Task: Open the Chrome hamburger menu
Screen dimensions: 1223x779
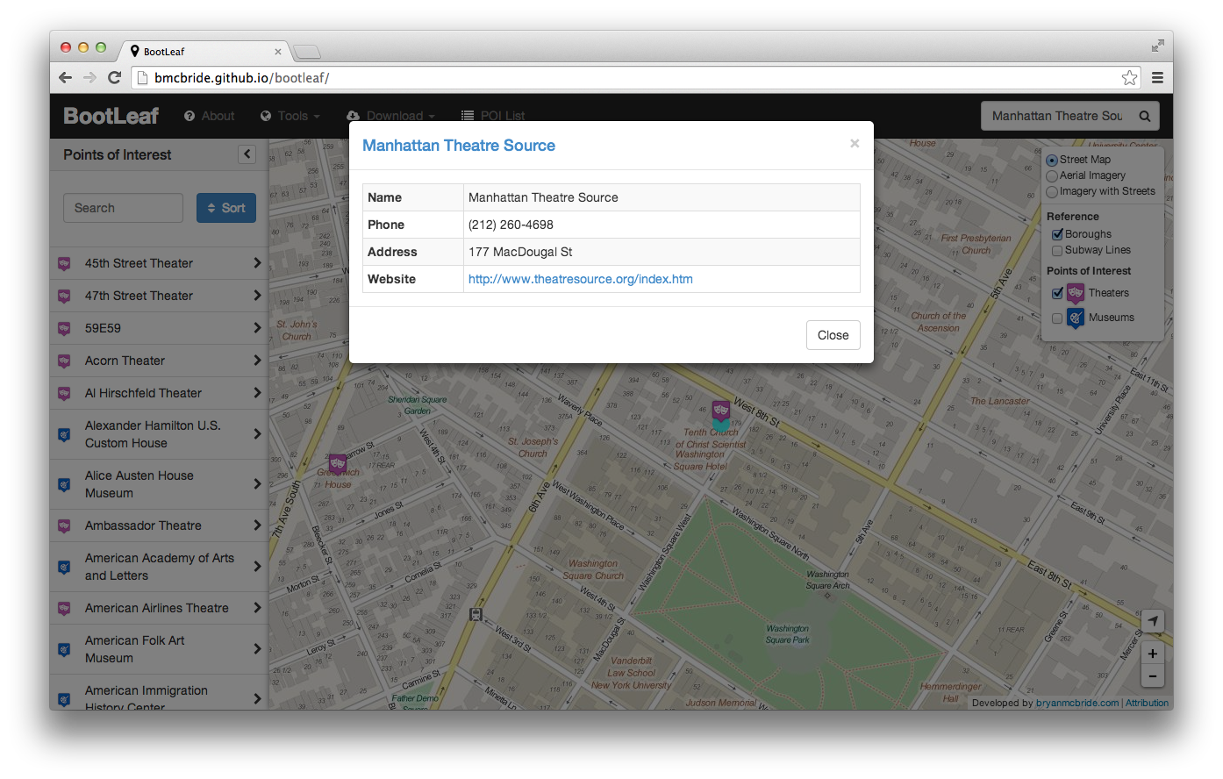Action: 1157,77
